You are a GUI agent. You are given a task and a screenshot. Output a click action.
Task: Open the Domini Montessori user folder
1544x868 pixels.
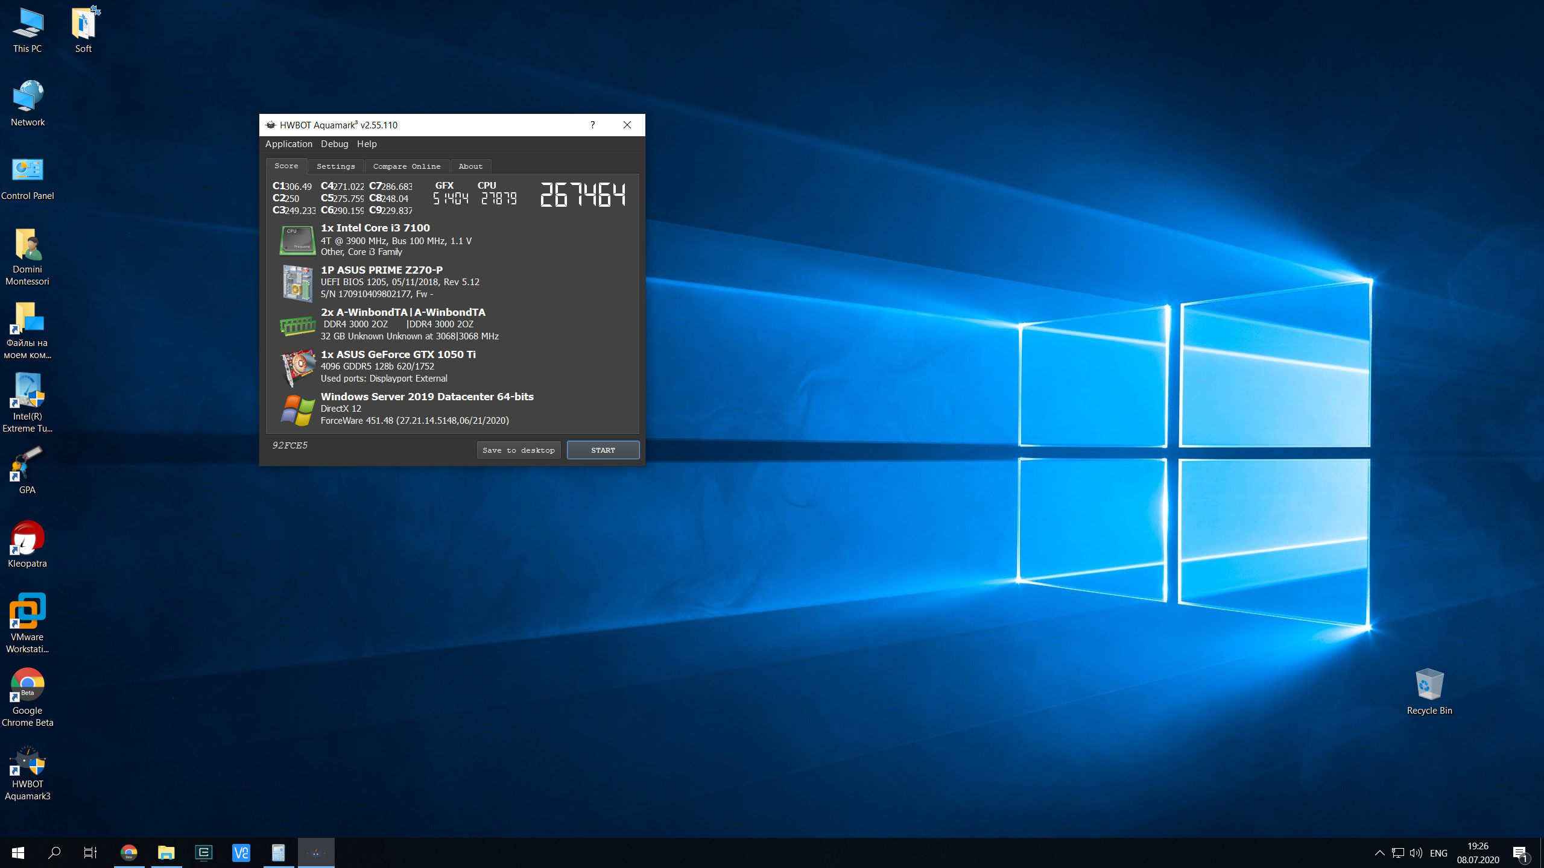pos(28,256)
